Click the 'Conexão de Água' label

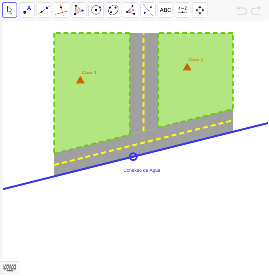tap(142, 170)
